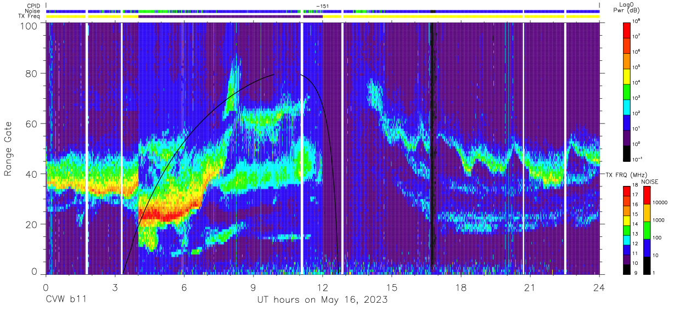Image resolution: width=674 pixels, height=311 pixels.
Task: Click the y-axis tick label '80'
Action: click(x=32, y=73)
